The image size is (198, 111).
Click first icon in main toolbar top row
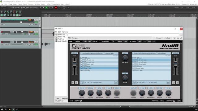pyautogui.click(x=2, y=12)
